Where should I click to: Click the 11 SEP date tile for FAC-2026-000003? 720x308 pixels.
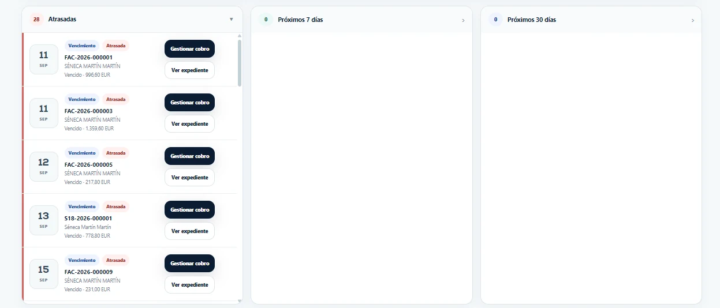point(44,113)
